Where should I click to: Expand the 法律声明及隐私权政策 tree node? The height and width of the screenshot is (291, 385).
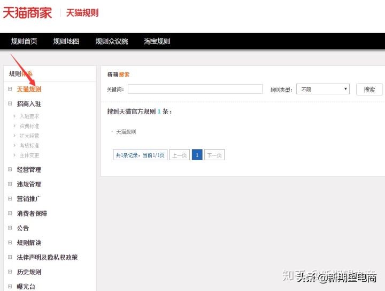point(10,257)
